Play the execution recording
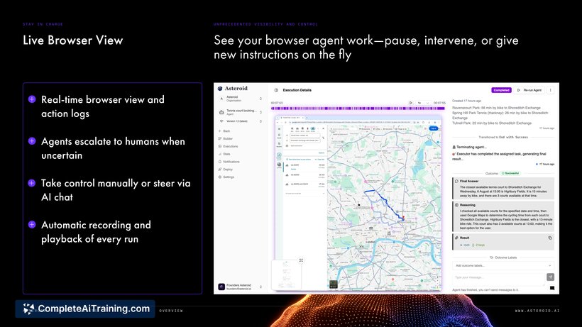Viewport: 582px width, 327px height. (x=411, y=103)
